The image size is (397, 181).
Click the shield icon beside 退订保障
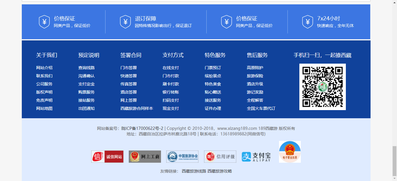coord(125,22)
